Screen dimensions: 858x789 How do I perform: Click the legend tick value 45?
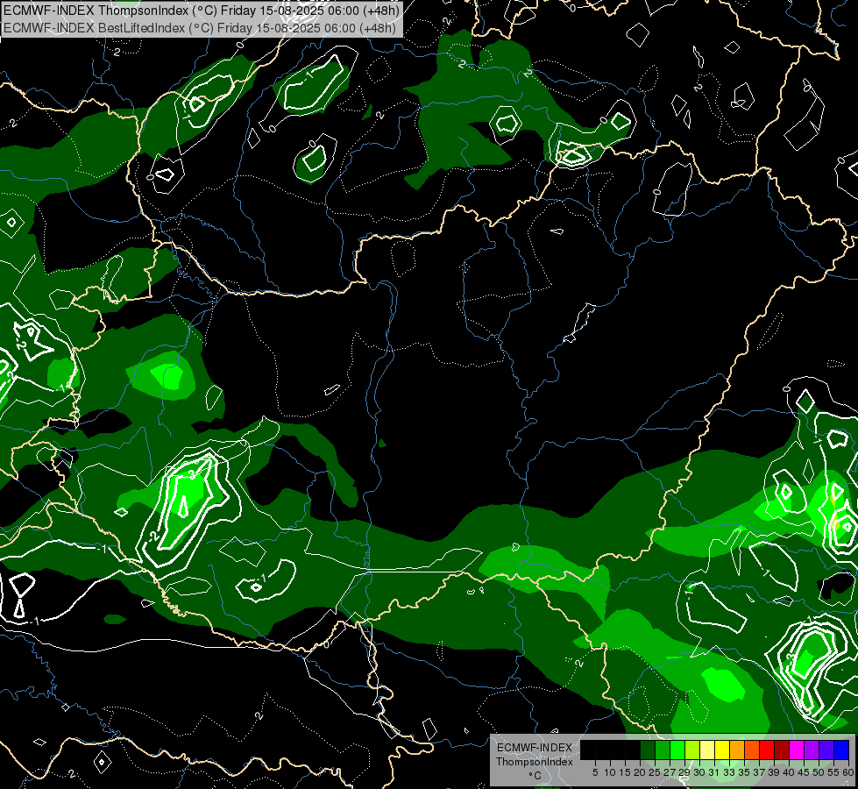tap(804, 772)
